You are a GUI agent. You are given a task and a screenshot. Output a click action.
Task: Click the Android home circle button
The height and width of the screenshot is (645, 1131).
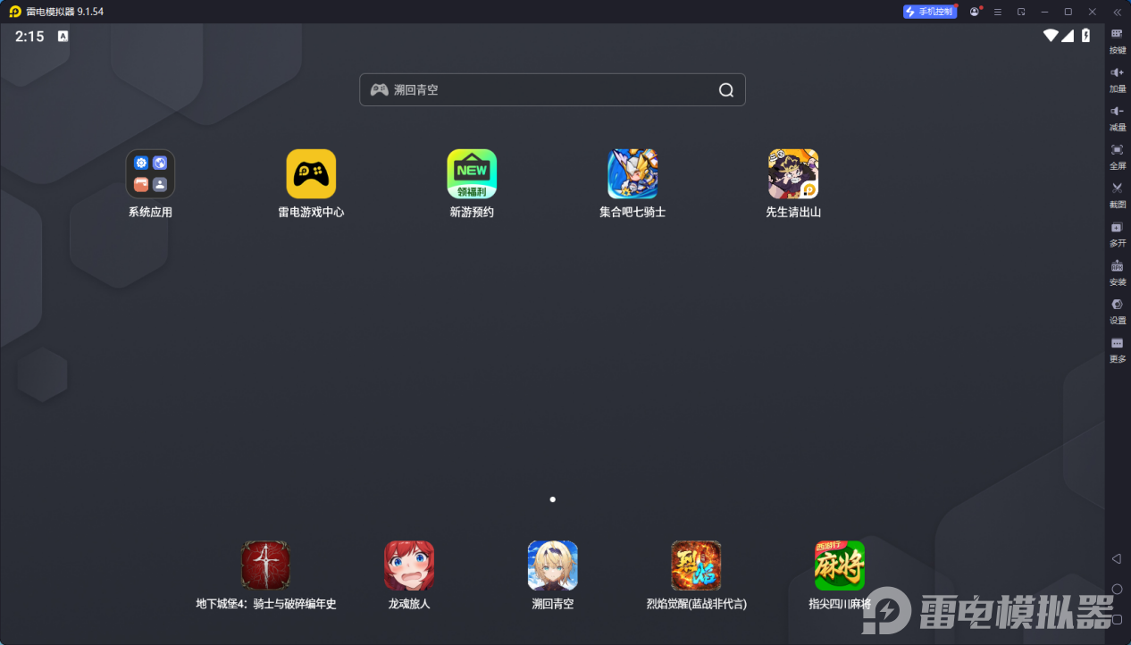point(1117,589)
